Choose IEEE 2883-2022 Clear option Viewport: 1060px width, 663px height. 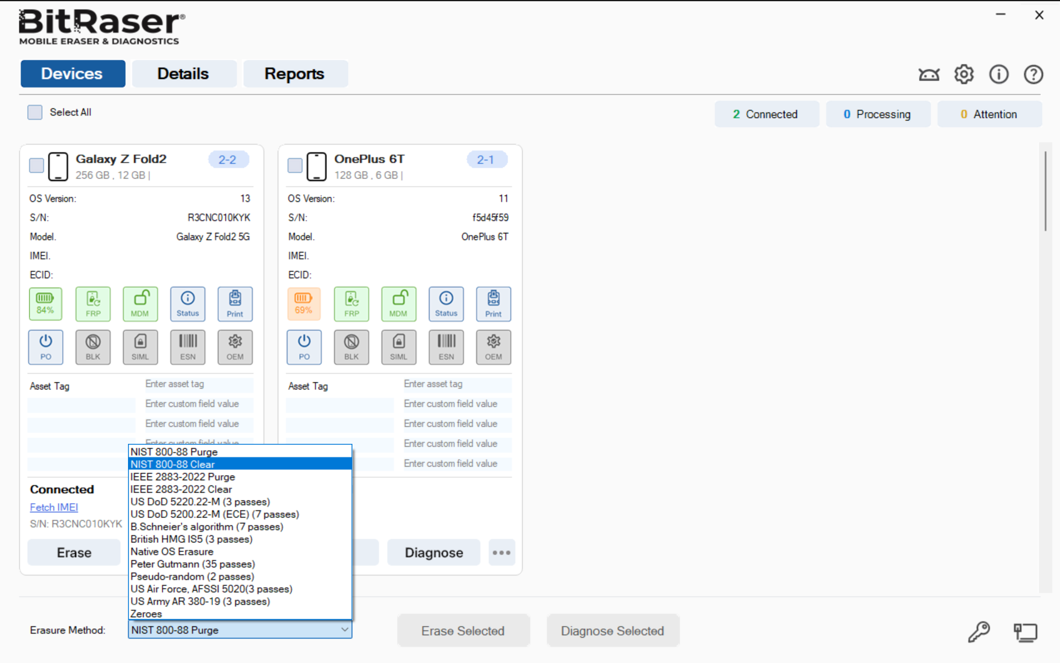240,489
